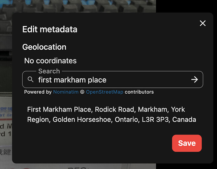Image resolution: width=217 pixels, height=169 pixels.
Task: Click the floating "Search" field label
Action: click(x=49, y=71)
